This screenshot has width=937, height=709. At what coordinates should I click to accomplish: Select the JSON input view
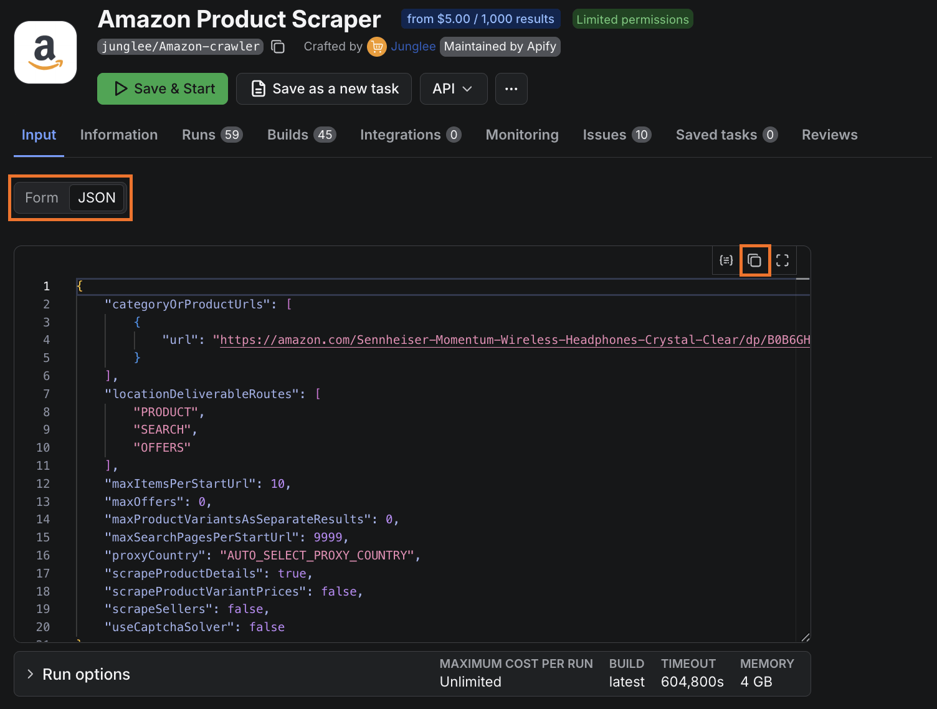pos(97,198)
